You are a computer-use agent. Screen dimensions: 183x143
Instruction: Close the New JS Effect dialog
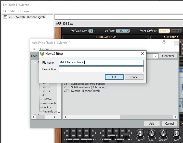(142, 54)
